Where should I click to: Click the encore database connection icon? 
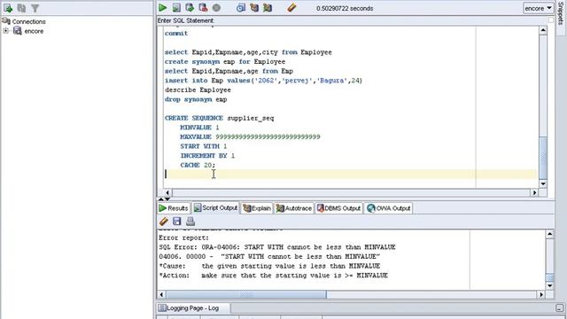[18, 31]
